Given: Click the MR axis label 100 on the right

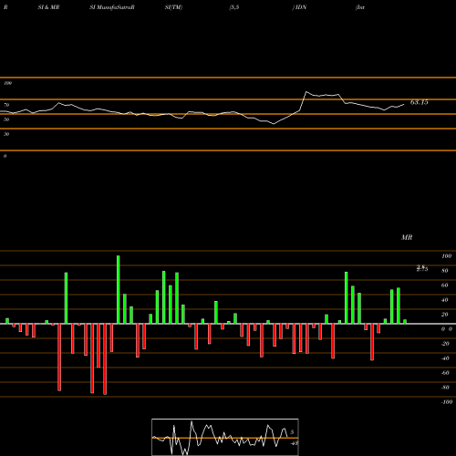Looking at the screenshot, I should click(x=446, y=256).
